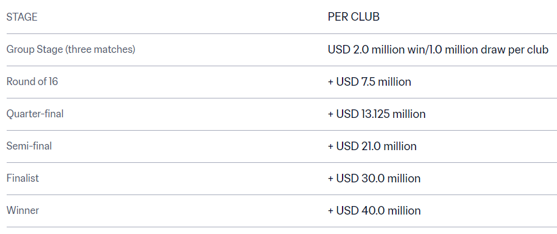The width and height of the screenshot is (557, 234).
Task: Select the Winner row label
Action: pyautogui.click(x=22, y=210)
